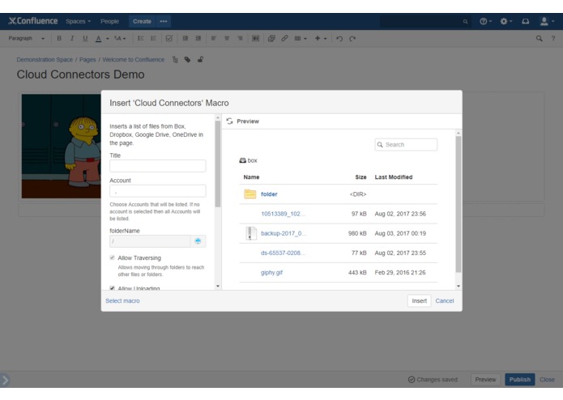Click the Demonstration Space breadcrumb

(x=45, y=60)
